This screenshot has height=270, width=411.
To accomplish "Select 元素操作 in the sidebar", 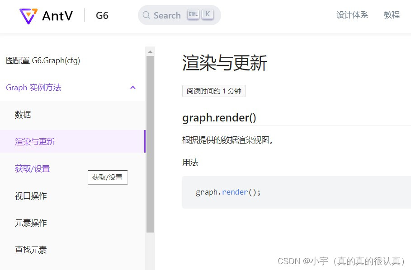I will [30, 223].
